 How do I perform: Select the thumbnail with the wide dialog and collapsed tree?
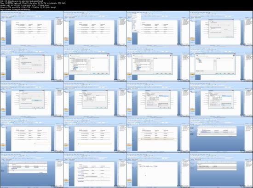(x=221, y=64)
